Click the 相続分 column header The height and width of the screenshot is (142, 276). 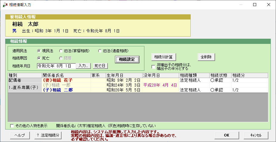coord(249,75)
